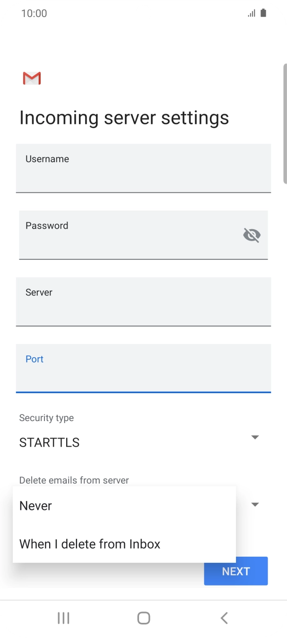
Task: Select Never from the delete options menu
Action: [x=35, y=505]
